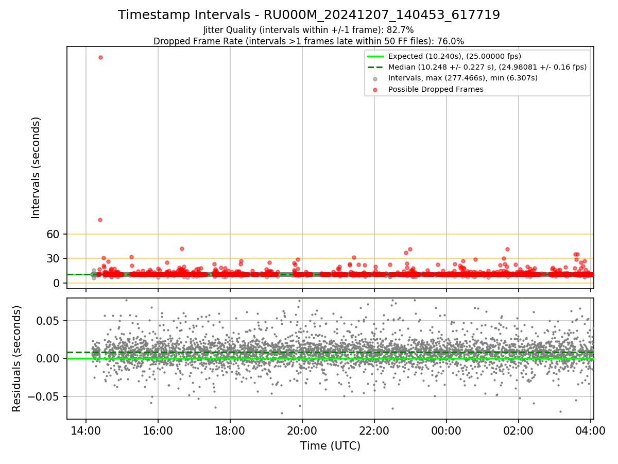The width and height of the screenshot is (618, 464).
Task: Click the x-axis tick label '02:00'
Action: click(x=518, y=430)
